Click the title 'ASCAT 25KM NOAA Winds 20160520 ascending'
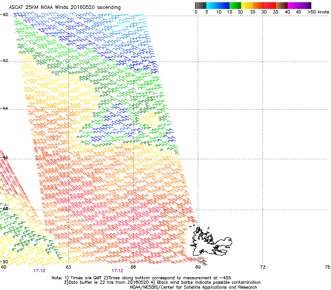This screenshot has width=331, height=290. click(64, 8)
